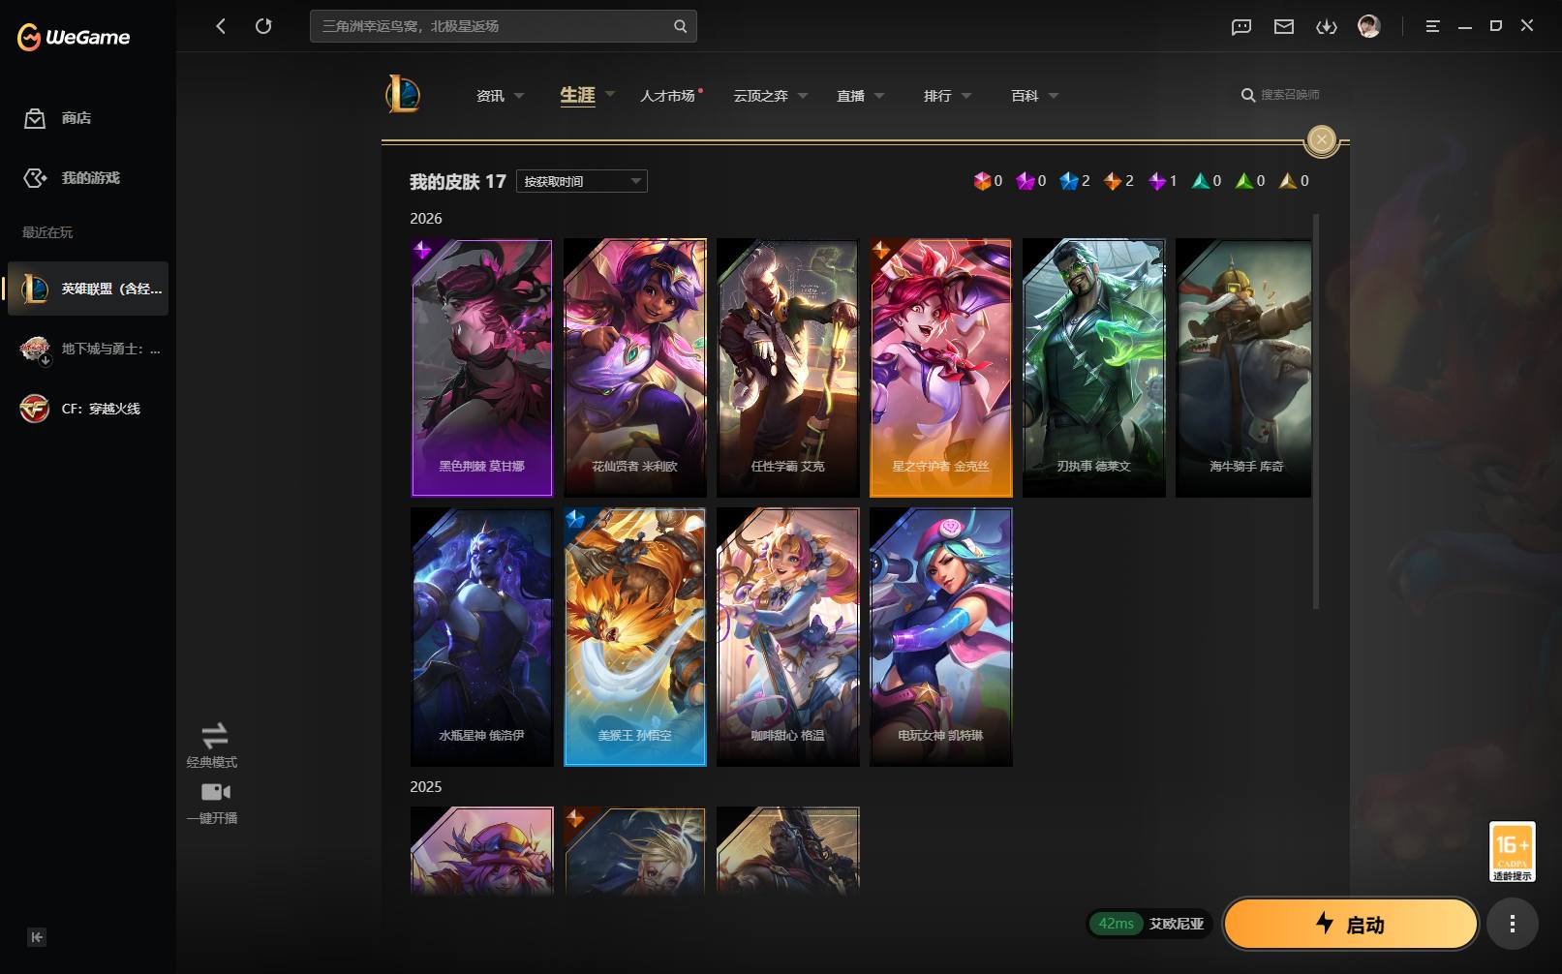This screenshot has width=1562, height=974.
Task: Select the 美猴王 孙悟空 skin card
Action: [x=634, y=637]
